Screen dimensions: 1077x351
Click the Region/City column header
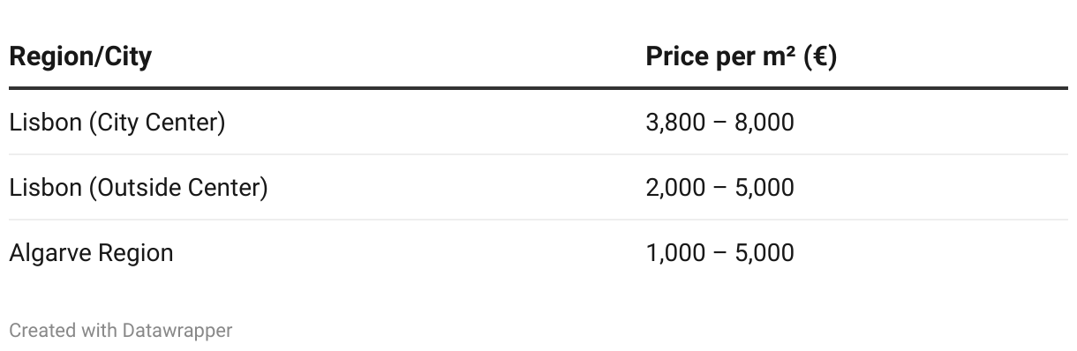click(80, 57)
